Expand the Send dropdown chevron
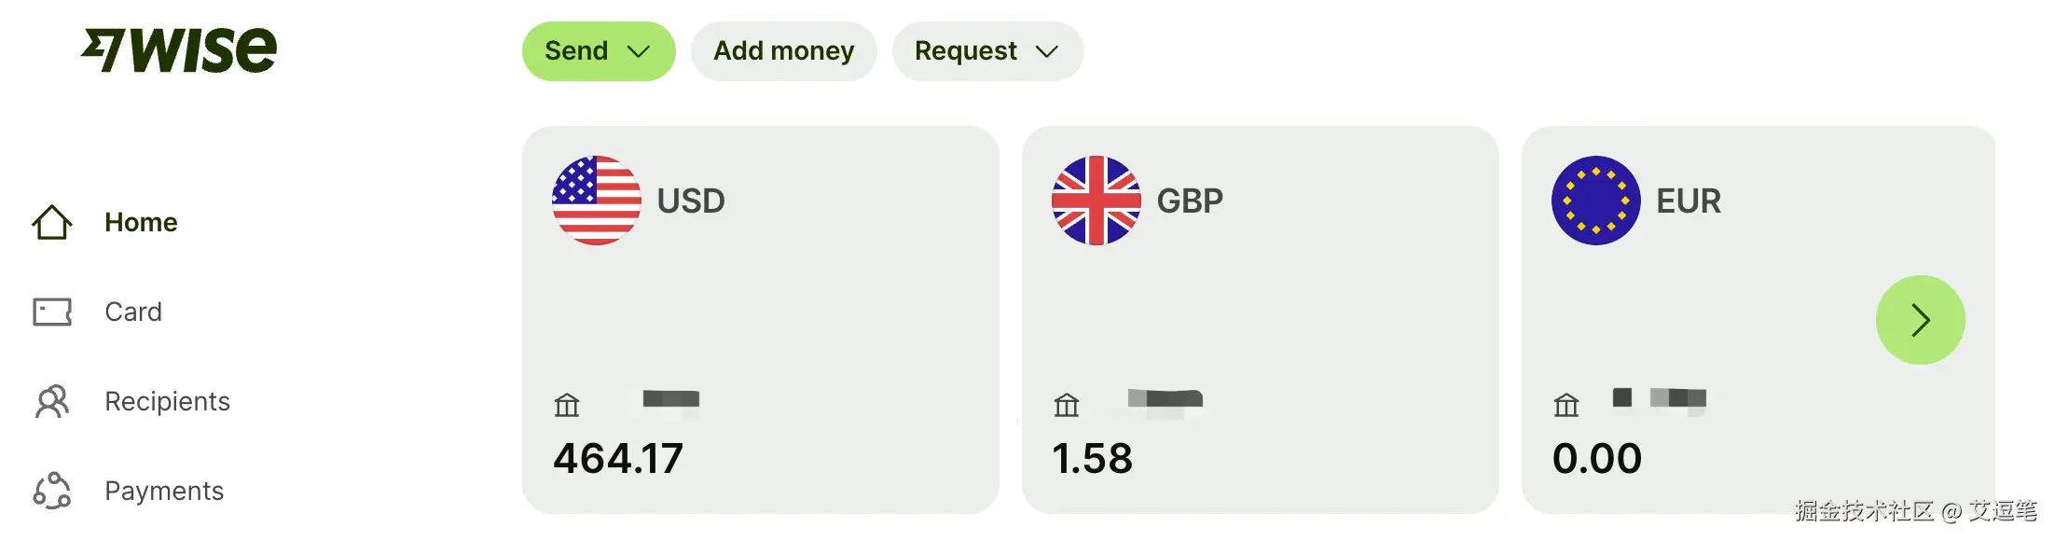2055x541 pixels. tap(639, 51)
